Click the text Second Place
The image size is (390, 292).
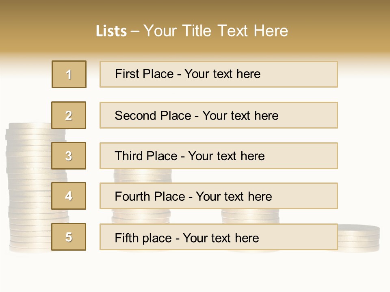pos(153,116)
